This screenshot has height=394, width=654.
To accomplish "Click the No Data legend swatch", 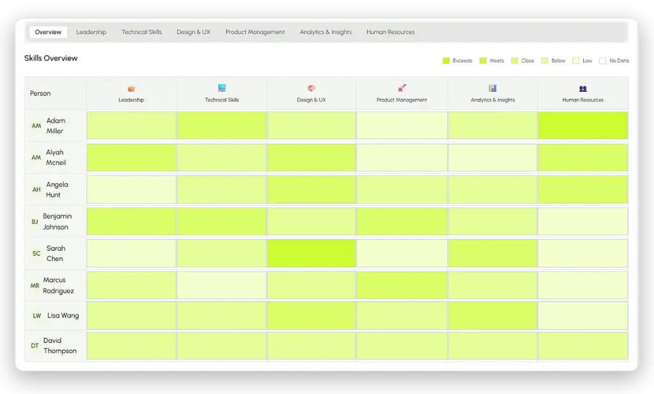I will click(602, 61).
